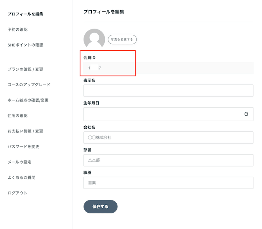Open プロフィールを編集 in the sidebar
Viewport: 262px width, 229px height.
(x=25, y=14)
